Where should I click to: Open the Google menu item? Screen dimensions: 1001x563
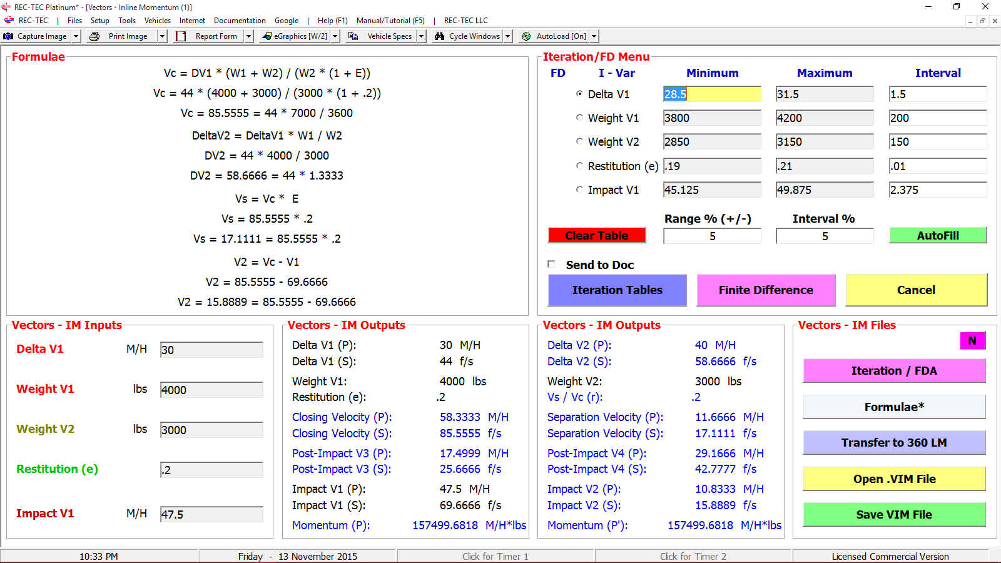pyautogui.click(x=287, y=20)
